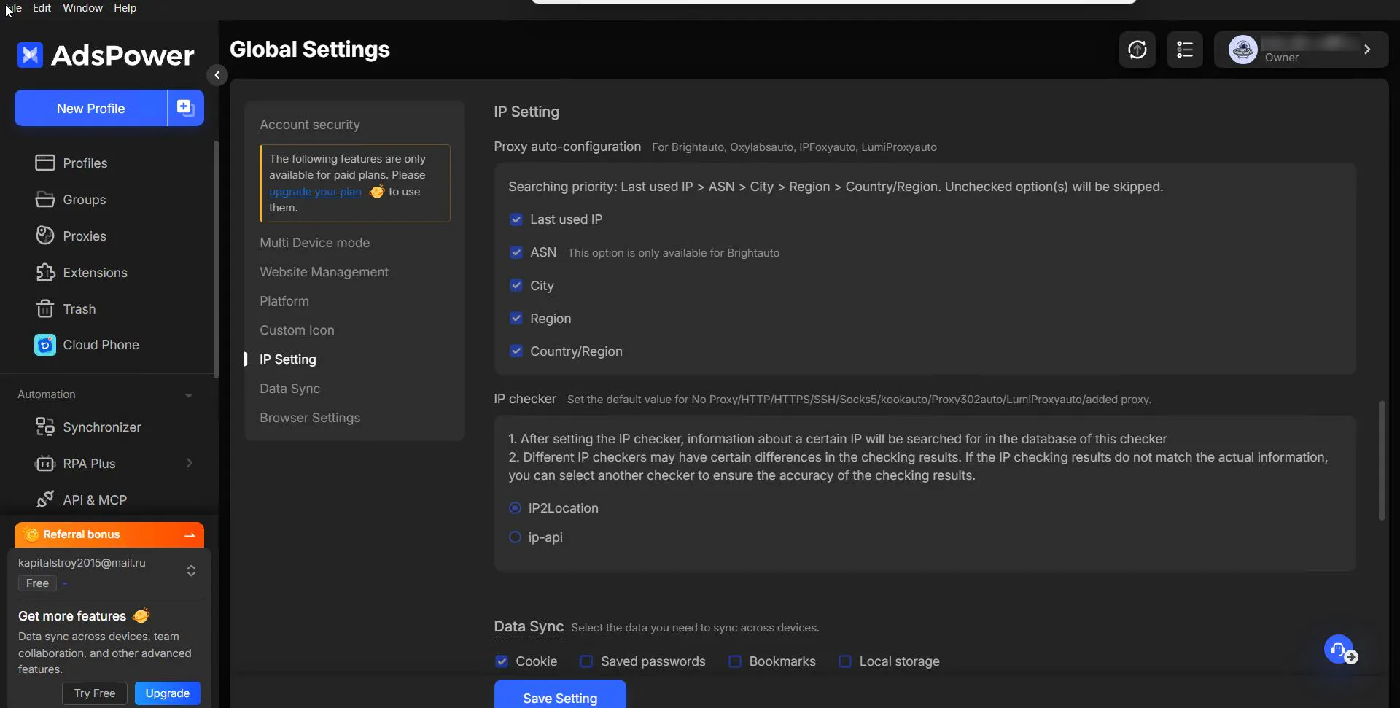Image resolution: width=1400 pixels, height=708 pixels.
Task: Click the New Profile button
Action: click(90, 108)
